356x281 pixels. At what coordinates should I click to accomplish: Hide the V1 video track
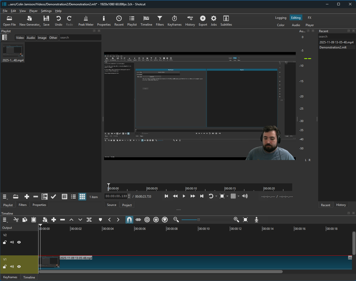pyautogui.click(x=19, y=267)
